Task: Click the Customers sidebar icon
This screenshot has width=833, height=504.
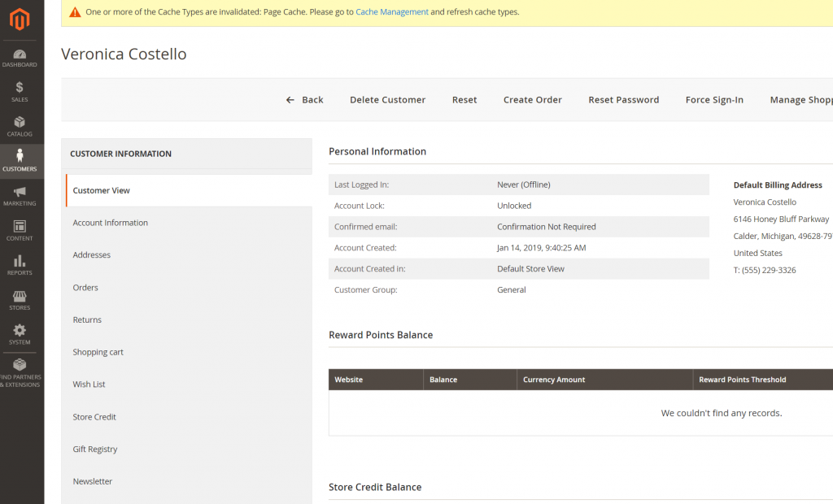Action: tap(20, 160)
